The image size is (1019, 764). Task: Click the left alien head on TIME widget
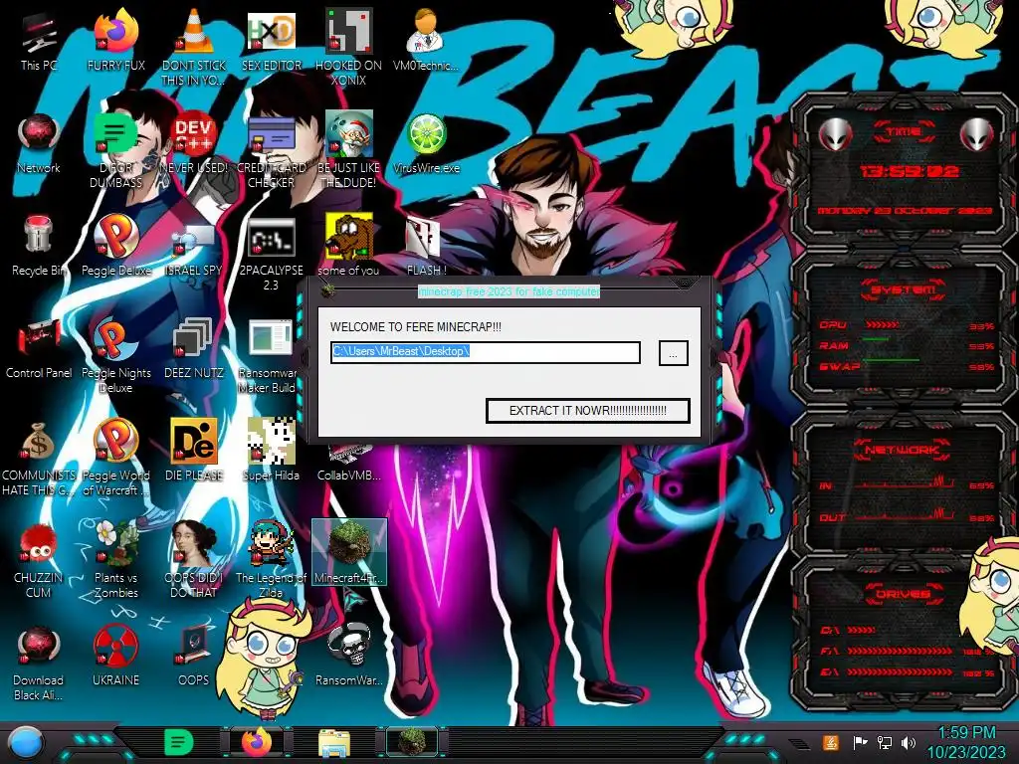point(835,134)
